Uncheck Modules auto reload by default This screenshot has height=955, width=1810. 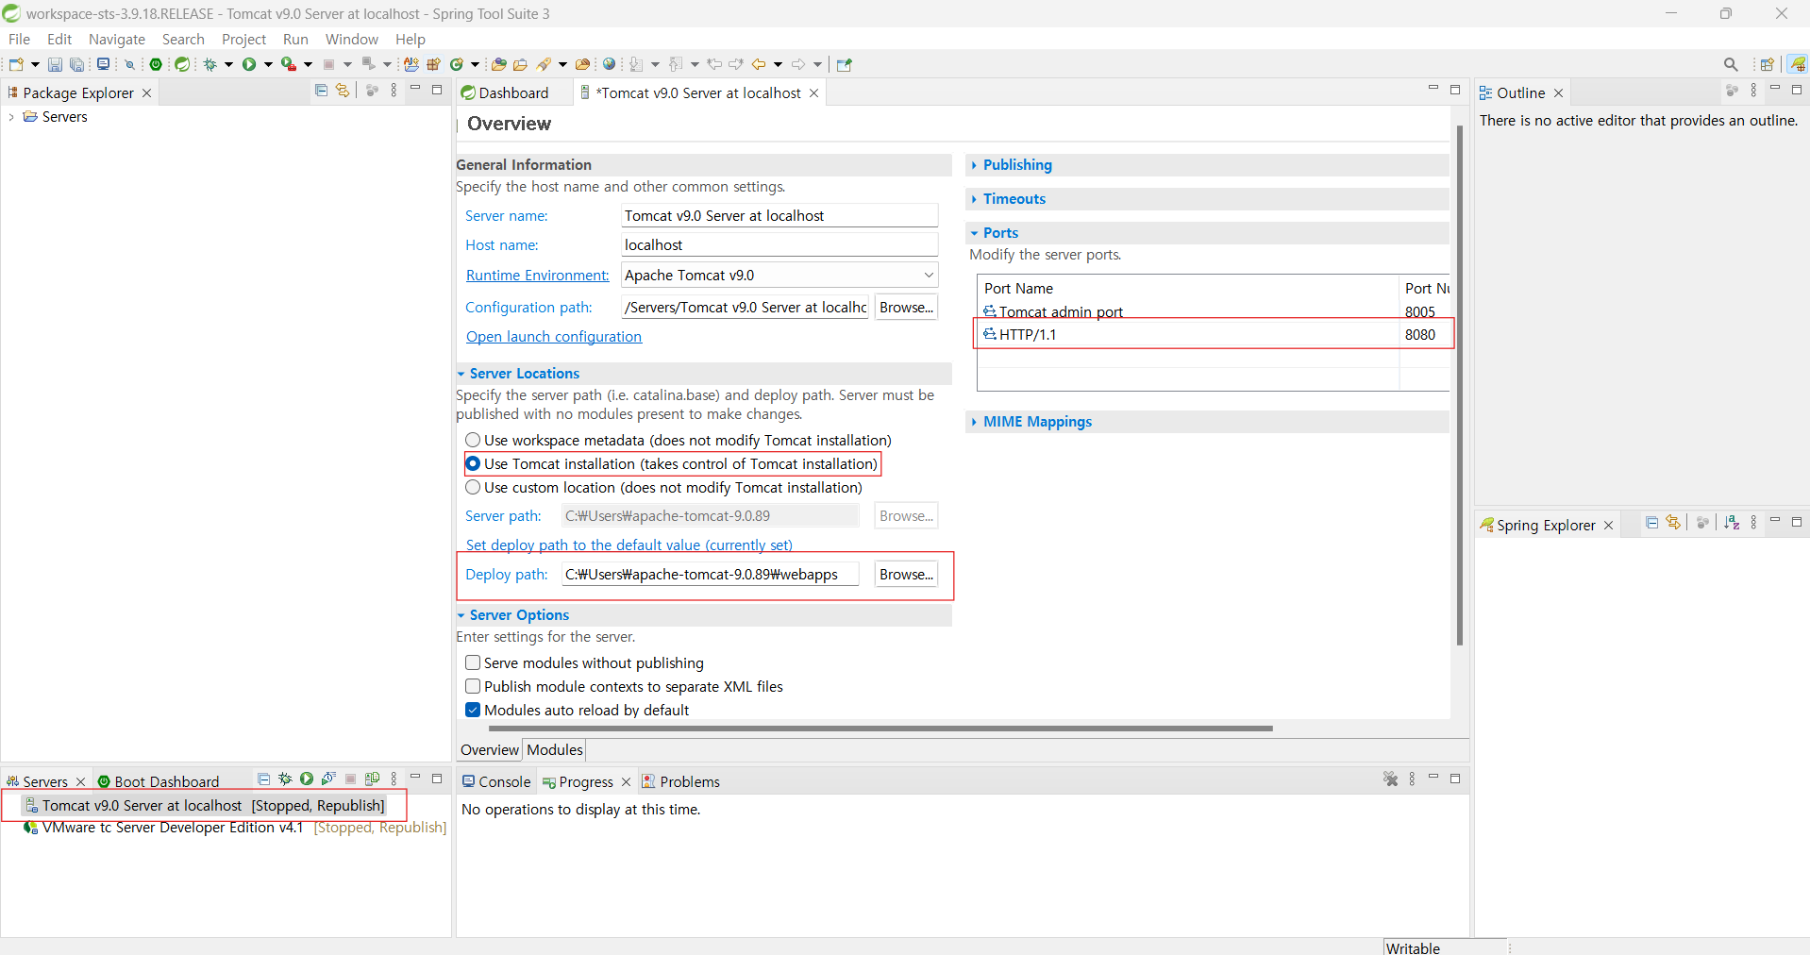[473, 711]
